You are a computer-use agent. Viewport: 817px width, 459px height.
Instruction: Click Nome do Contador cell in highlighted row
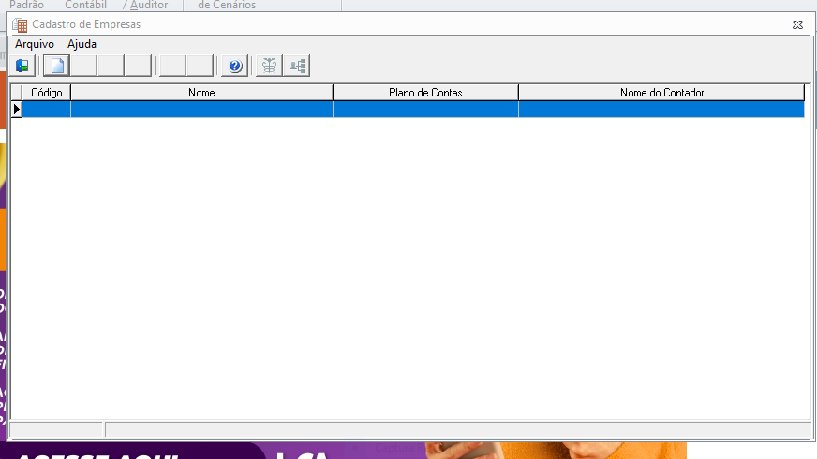point(661,110)
